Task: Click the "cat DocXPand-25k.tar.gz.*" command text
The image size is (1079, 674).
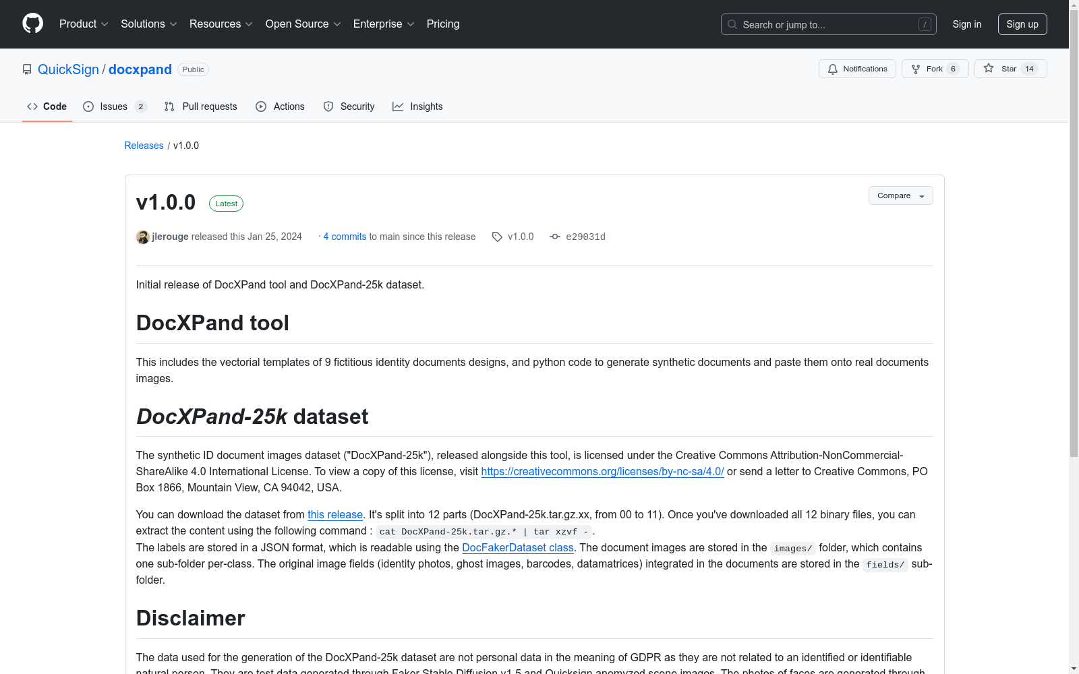Action: tap(484, 532)
